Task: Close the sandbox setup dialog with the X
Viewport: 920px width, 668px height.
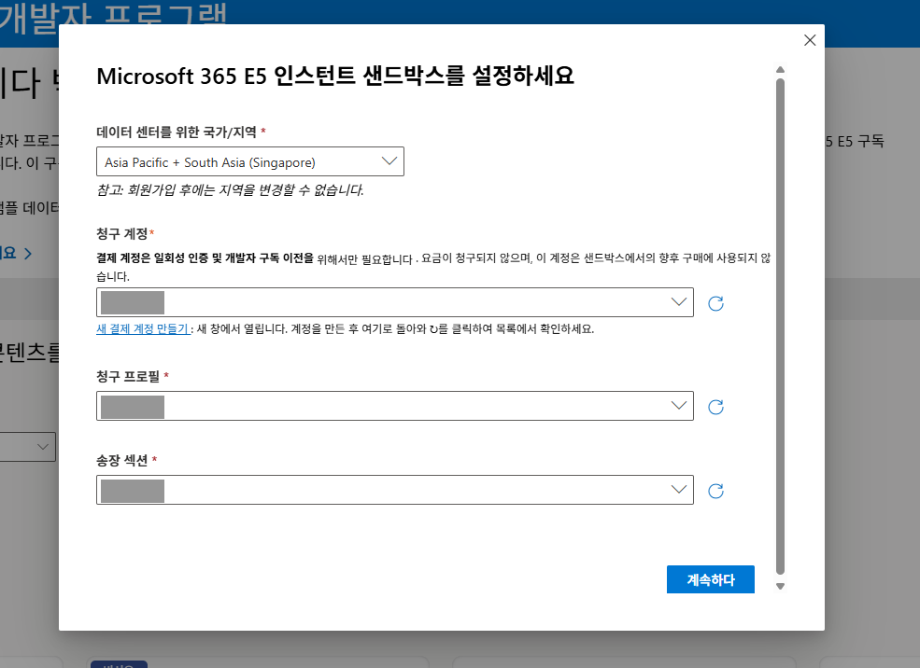Action: (810, 40)
